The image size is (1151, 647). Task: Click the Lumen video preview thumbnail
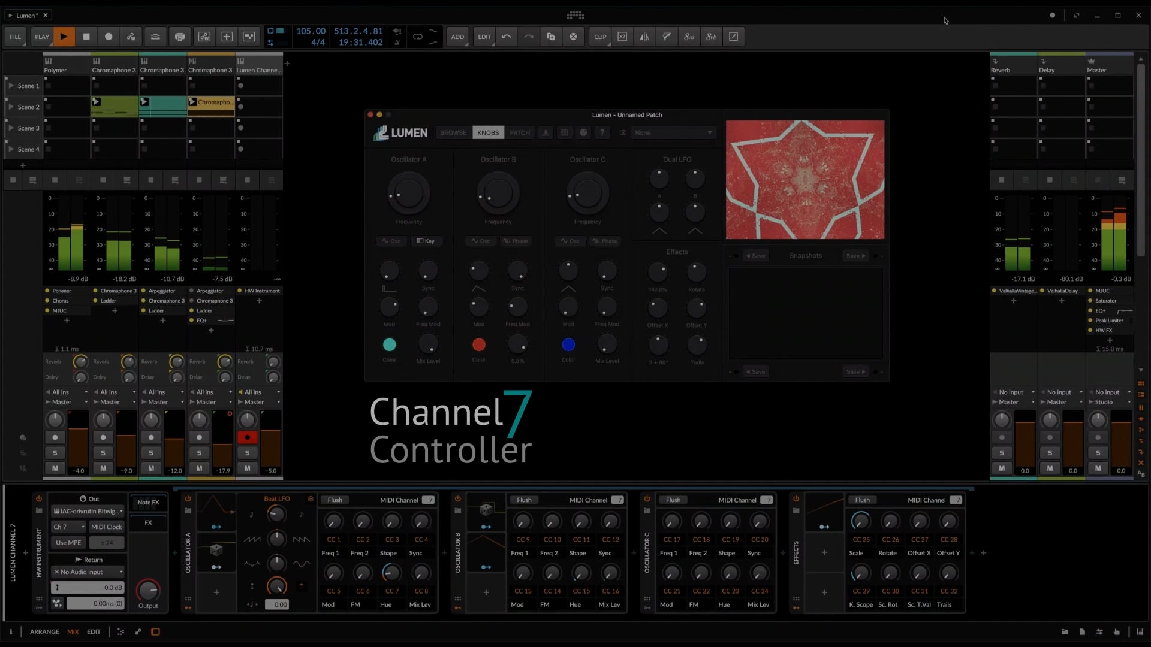pos(805,180)
